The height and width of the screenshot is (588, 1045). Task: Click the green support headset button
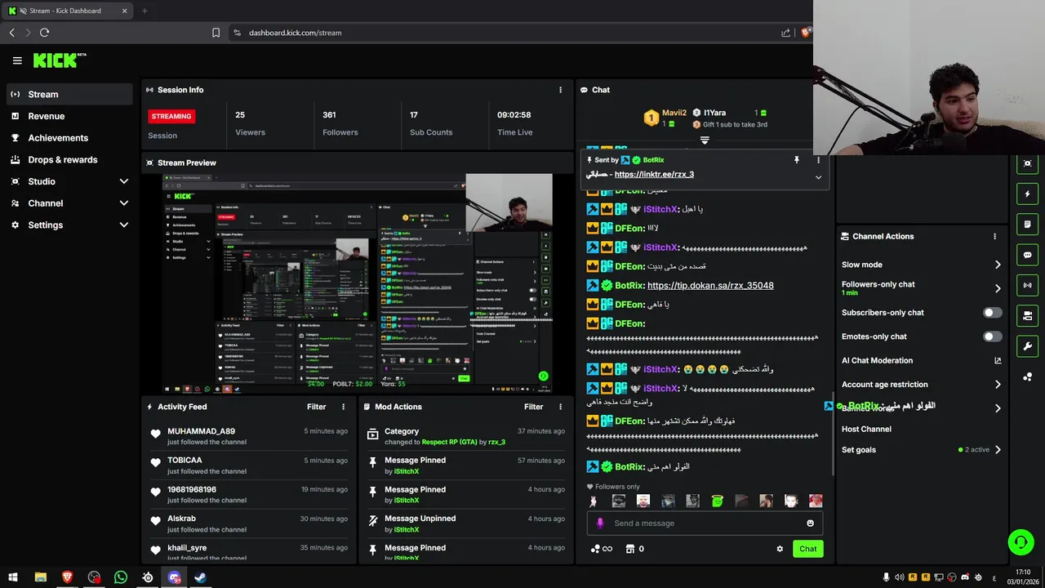[x=1020, y=542]
